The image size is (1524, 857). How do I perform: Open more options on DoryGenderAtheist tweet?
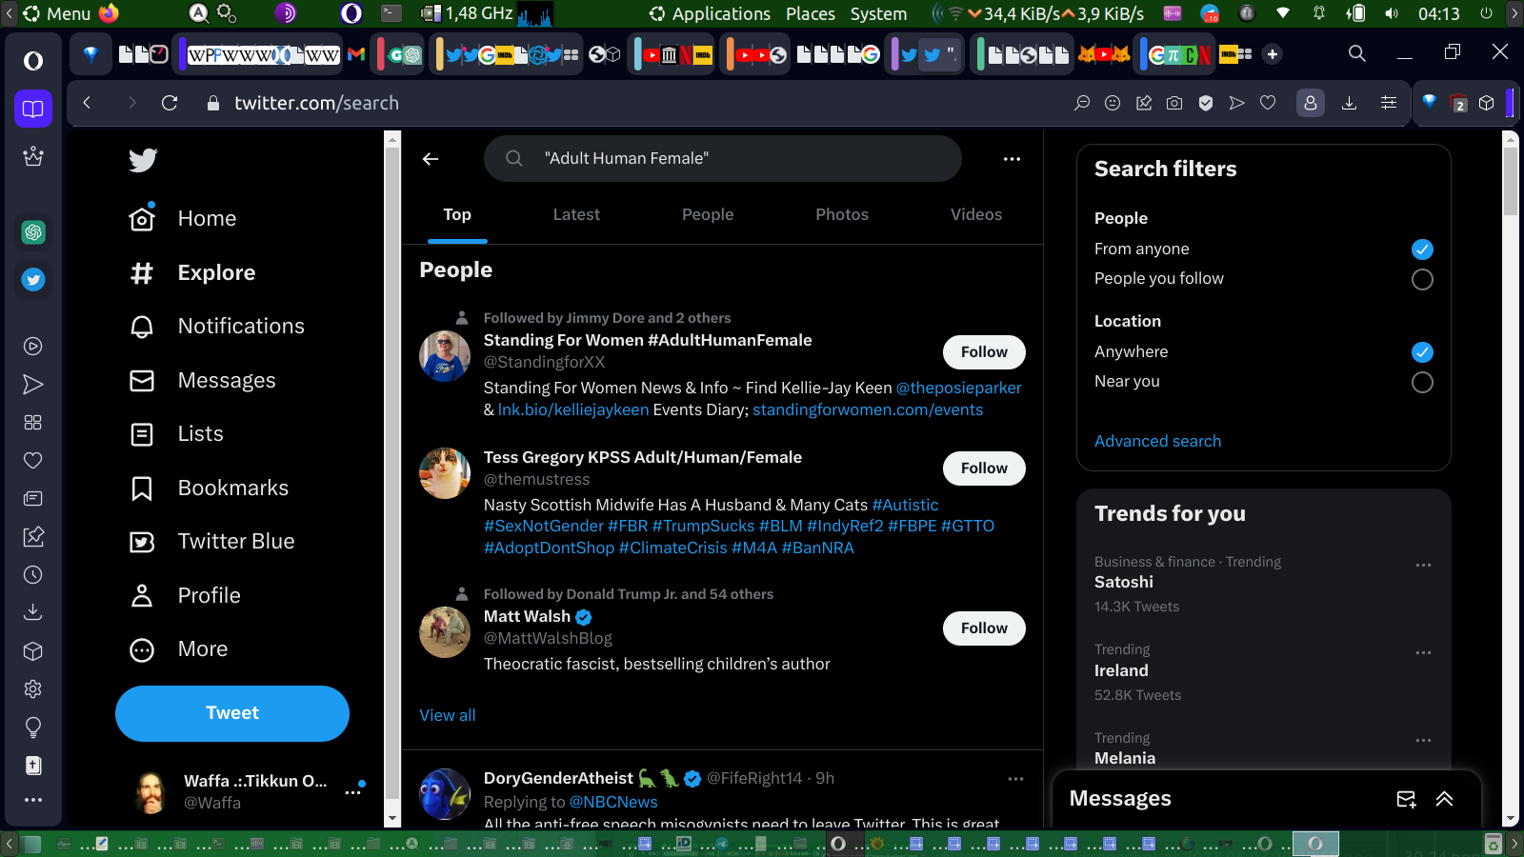tap(1015, 779)
